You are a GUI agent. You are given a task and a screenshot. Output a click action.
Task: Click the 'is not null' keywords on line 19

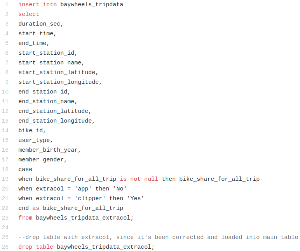pyautogui.click(x=139, y=179)
